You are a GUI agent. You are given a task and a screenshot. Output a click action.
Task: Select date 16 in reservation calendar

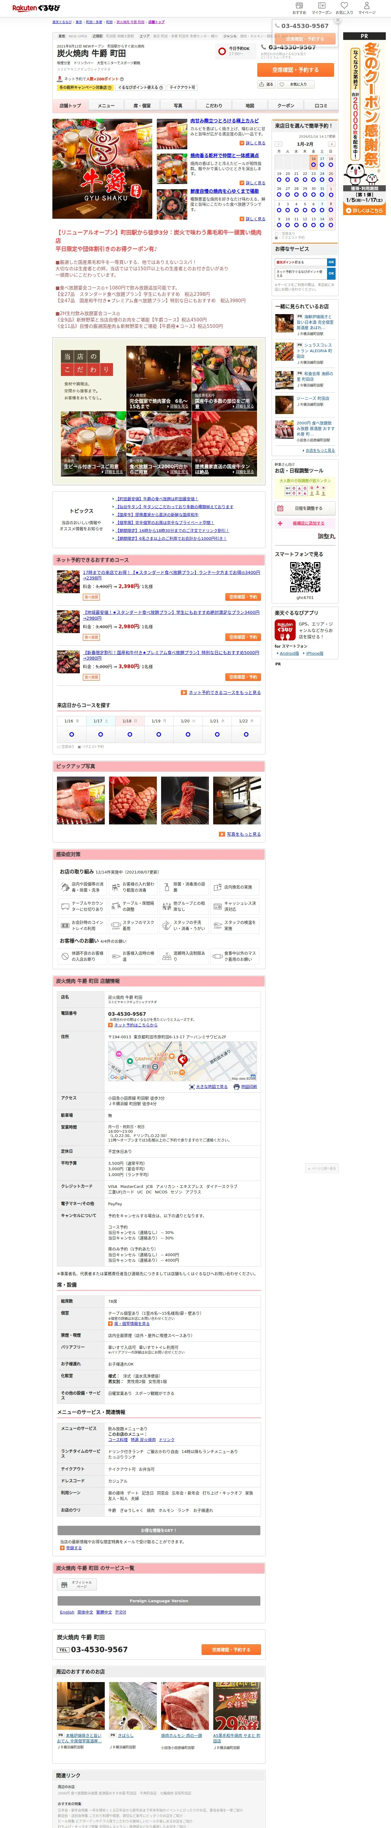pyautogui.click(x=313, y=162)
